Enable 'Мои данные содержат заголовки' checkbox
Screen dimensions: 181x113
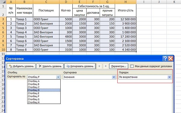(x=132, y=66)
